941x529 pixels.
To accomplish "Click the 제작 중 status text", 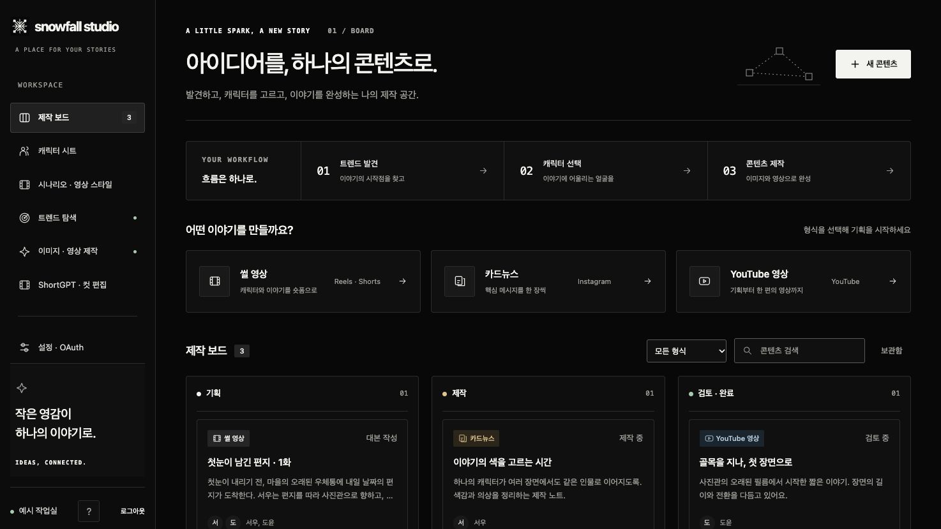I will tap(631, 438).
